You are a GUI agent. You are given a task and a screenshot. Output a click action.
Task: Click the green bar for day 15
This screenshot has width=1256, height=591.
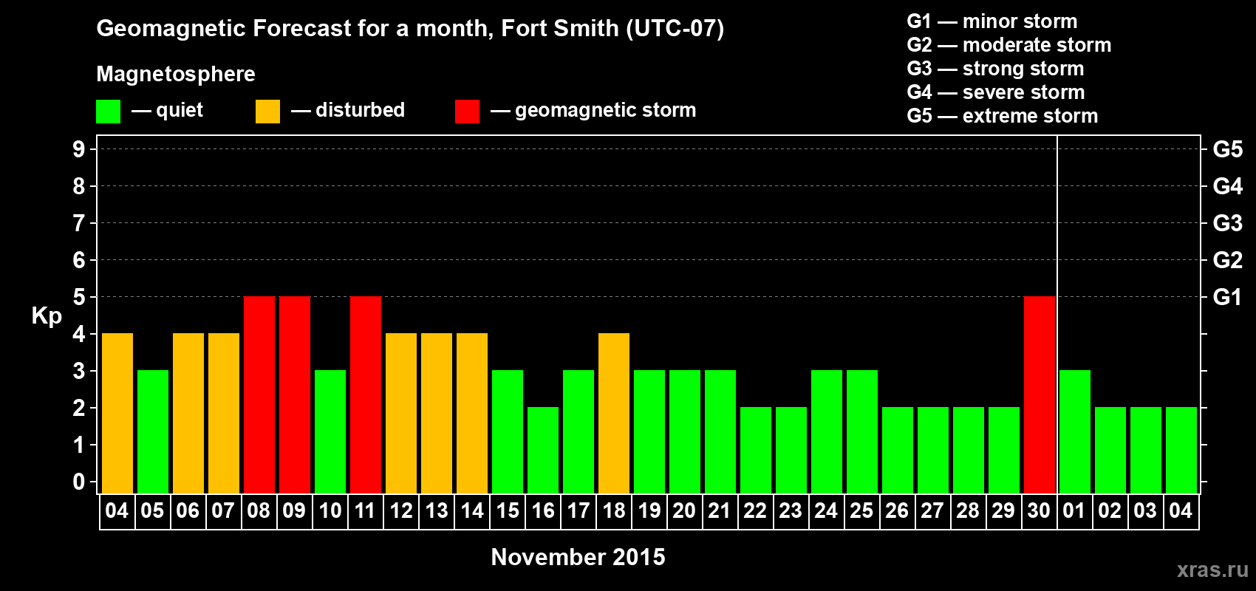coord(508,431)
